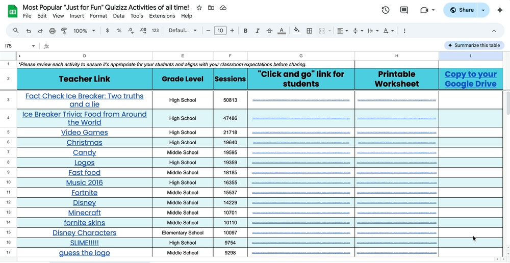
Task: Select row 10 header
Action: coord(9,182)
